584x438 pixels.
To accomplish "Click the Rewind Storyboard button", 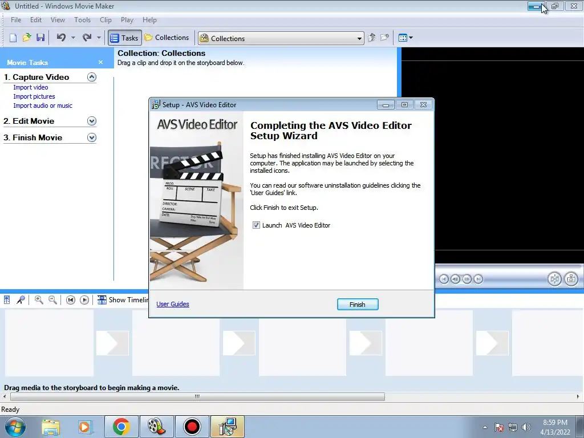I will 70,300.
